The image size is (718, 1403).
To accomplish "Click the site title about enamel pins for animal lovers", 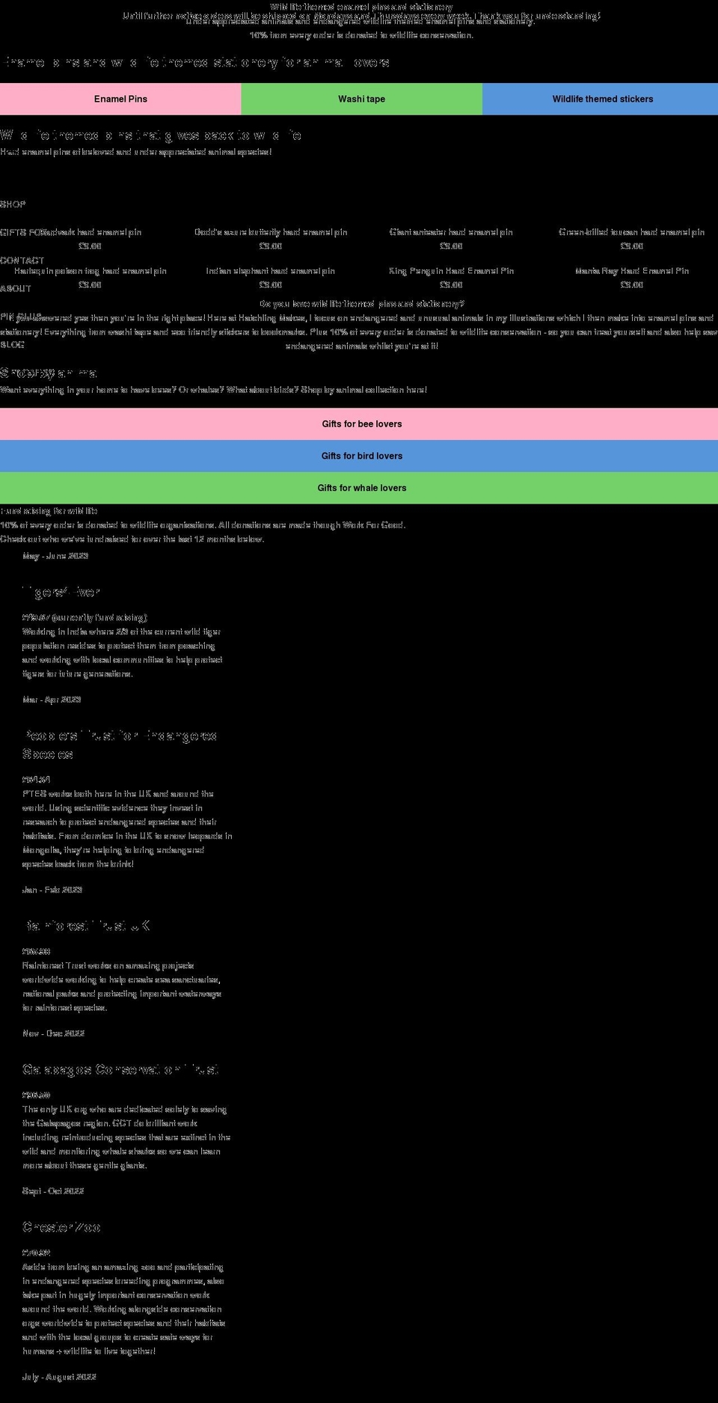I will tap(197, 62).
